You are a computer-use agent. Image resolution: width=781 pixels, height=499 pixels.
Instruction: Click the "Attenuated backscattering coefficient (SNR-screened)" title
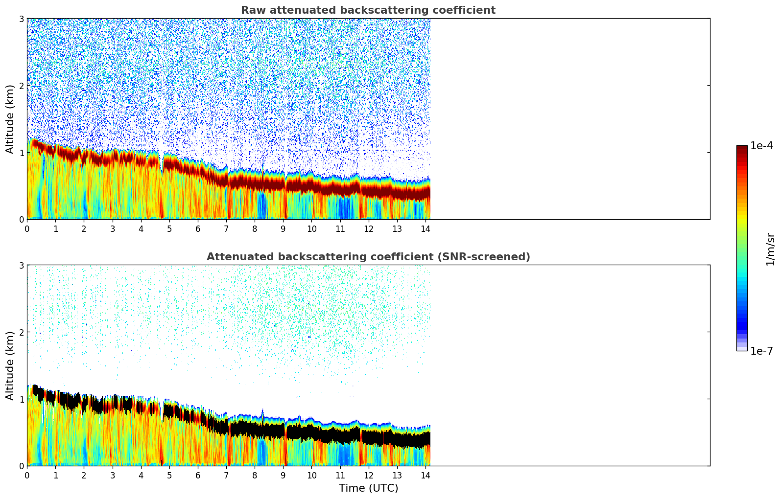368,257
